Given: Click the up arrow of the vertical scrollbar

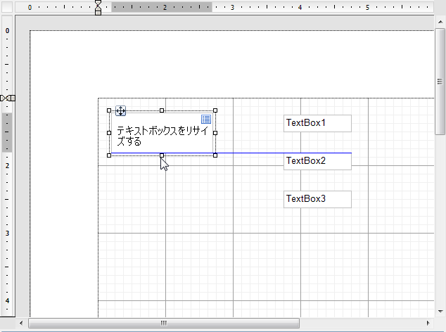Looking at the screenshot, I should coord(440,23).
